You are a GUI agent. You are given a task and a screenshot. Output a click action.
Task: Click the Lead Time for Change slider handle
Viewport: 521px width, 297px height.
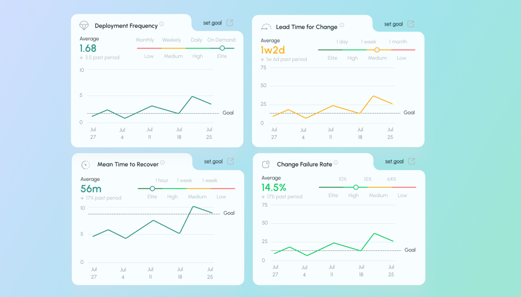(377, 50)
